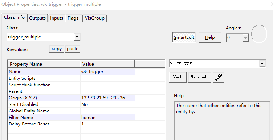
Task: Switch to the Outputs tab
Action: pyautogui.click(x=37, y=18)
